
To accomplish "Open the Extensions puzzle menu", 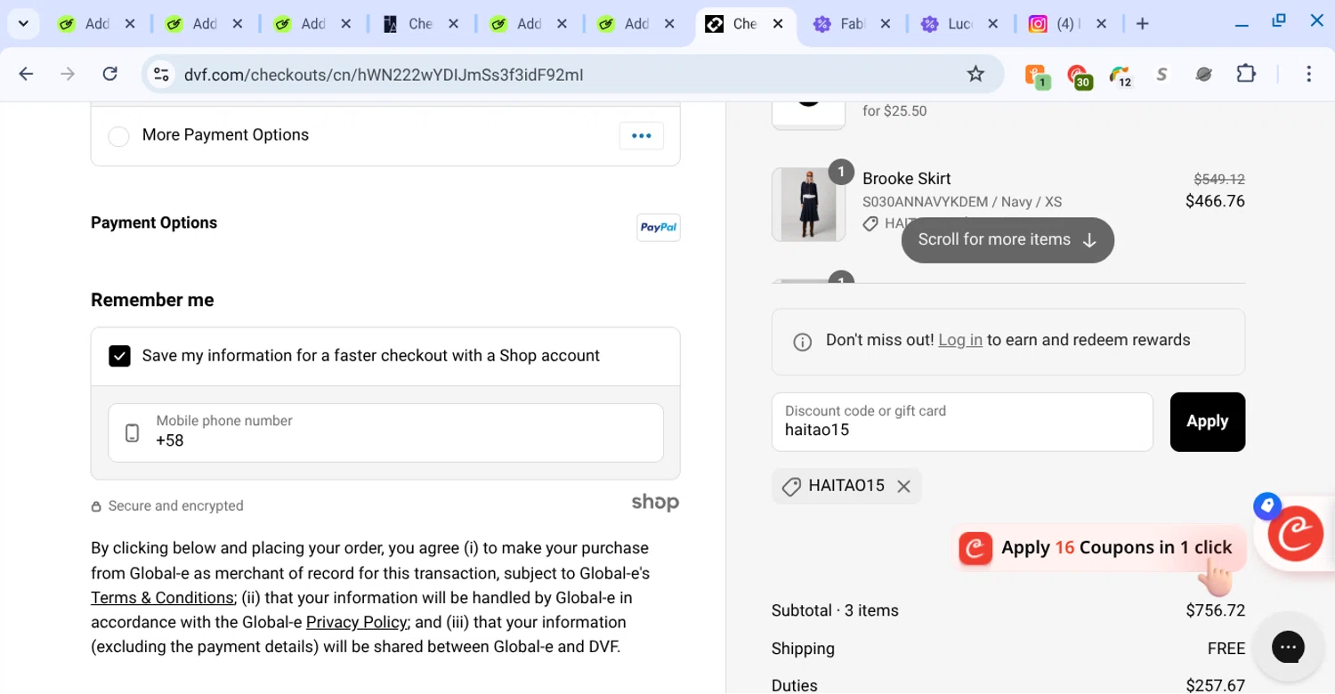I will point(1246,74).
